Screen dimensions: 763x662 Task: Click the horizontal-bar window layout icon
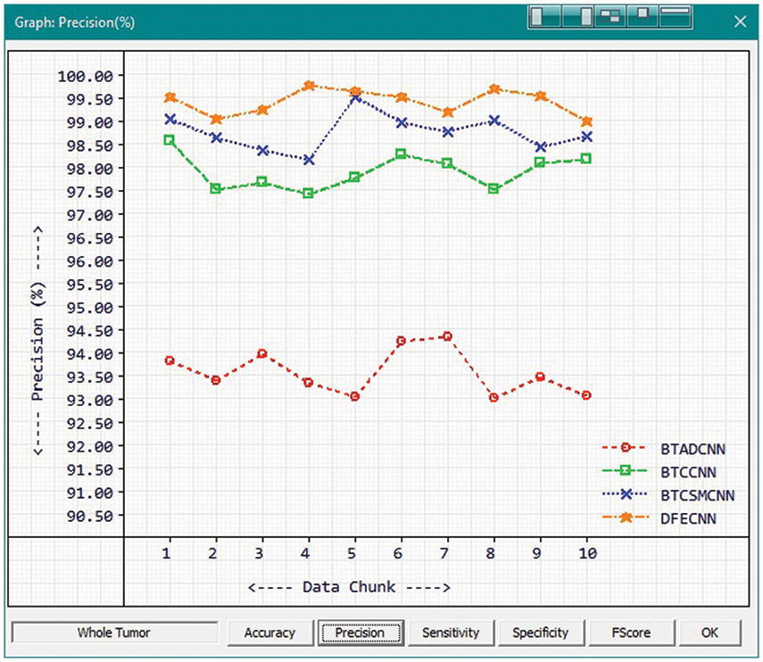tap(676, 15)
